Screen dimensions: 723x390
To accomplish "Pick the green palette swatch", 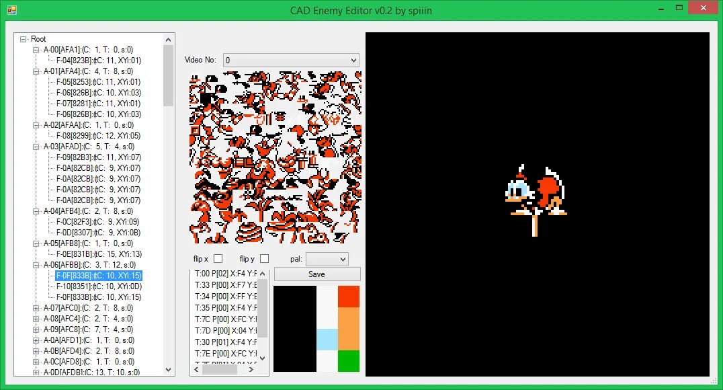I will 349,361.
